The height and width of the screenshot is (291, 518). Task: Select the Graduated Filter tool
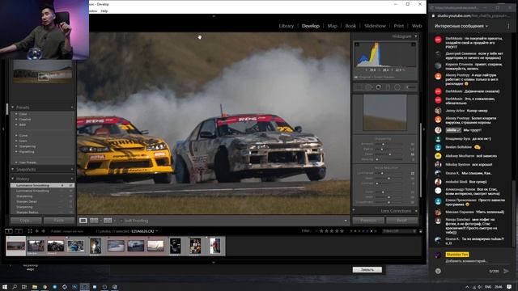point(388,87)
